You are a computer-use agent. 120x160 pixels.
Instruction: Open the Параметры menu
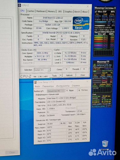pos(48,86)
